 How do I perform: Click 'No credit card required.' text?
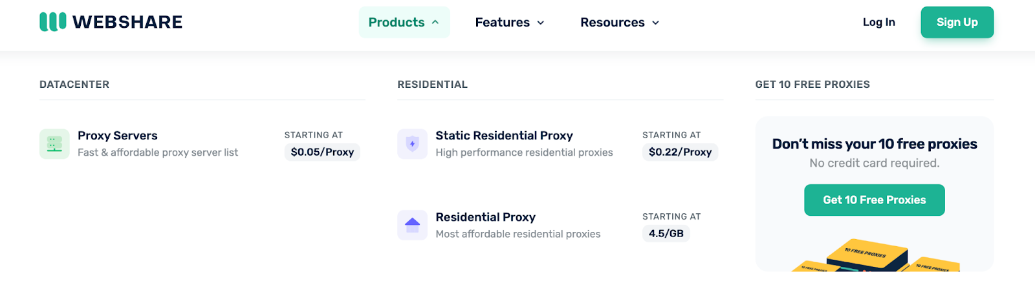coord(875,163)
